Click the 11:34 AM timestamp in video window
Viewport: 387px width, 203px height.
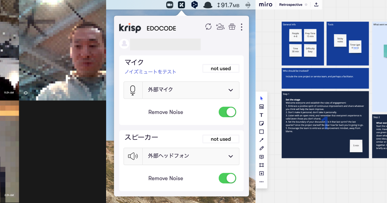point(9,93)
